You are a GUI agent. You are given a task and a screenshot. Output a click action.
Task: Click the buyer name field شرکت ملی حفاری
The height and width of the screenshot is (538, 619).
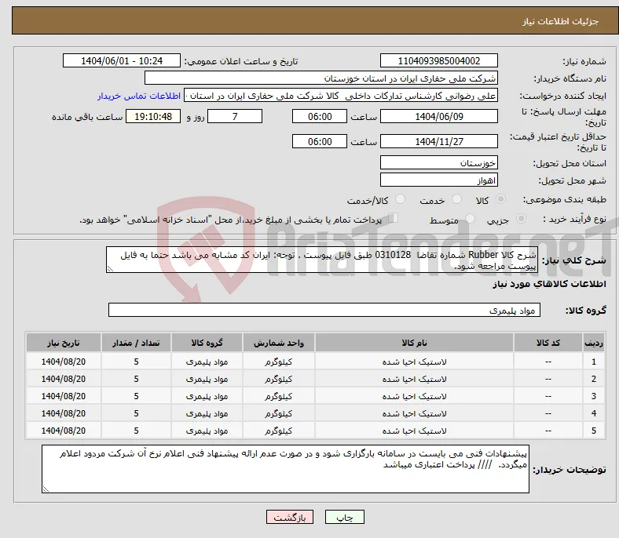[321, 78]
